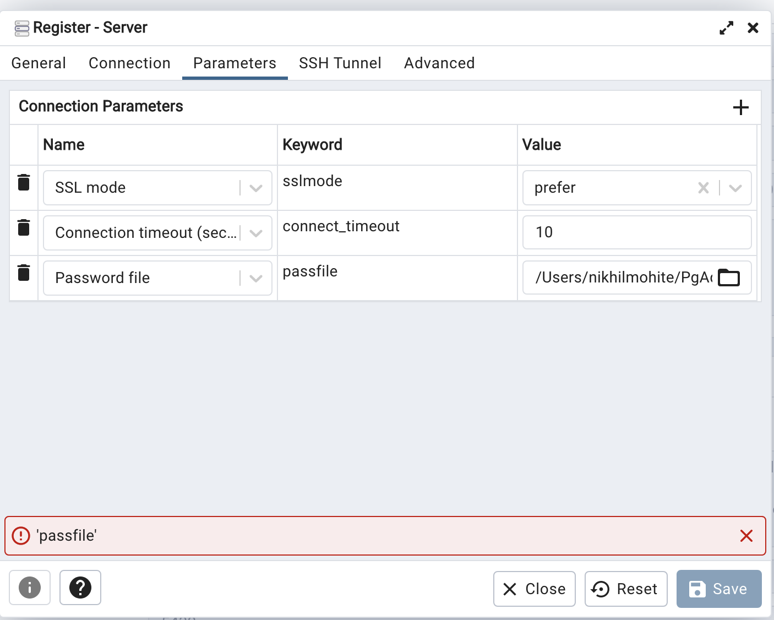Clear the prefer SSL mode value
774x620 pixels.
(703, 188)
